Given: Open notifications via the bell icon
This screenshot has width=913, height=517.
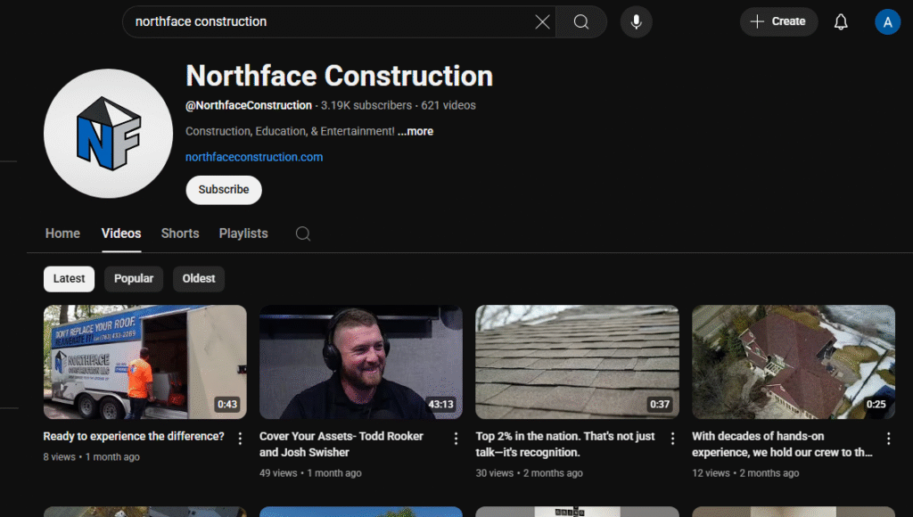Looking at the screenshot, I should coord(840,21).
